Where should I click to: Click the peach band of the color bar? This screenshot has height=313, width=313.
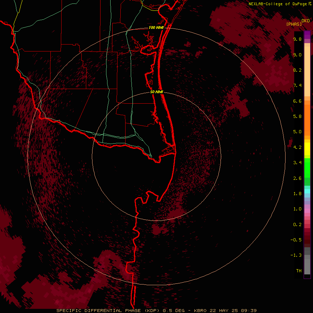(x=307, y=71)
